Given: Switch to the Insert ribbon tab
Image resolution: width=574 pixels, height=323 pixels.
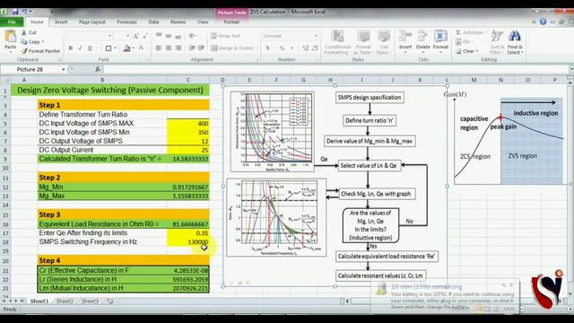Looking at the screenshot, I should click(x=61, y=22).
